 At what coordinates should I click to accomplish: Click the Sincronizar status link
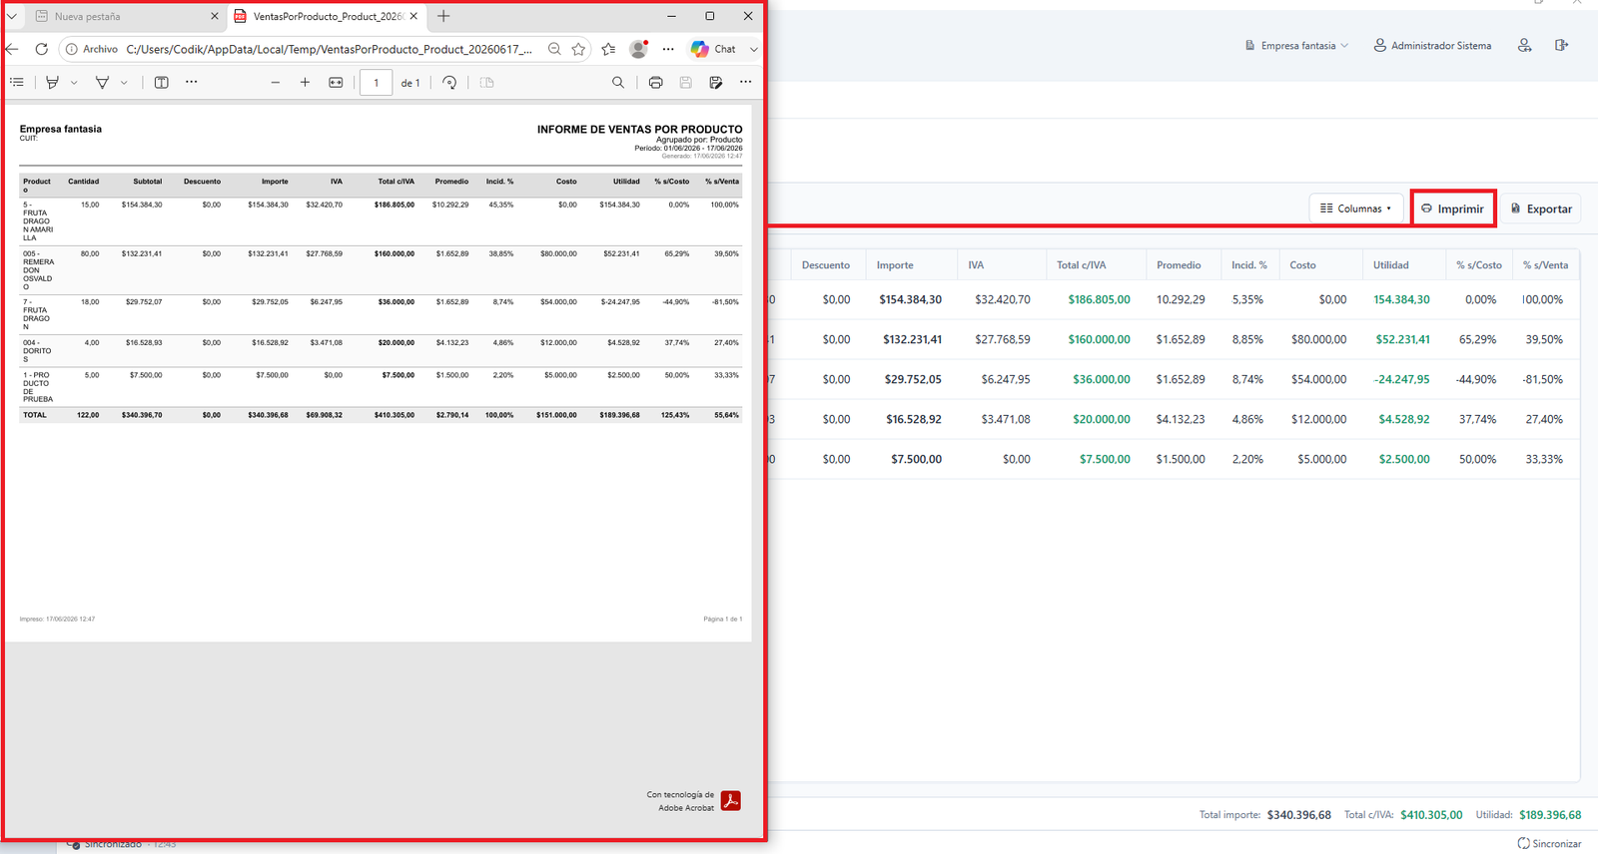pos(1549,844)
